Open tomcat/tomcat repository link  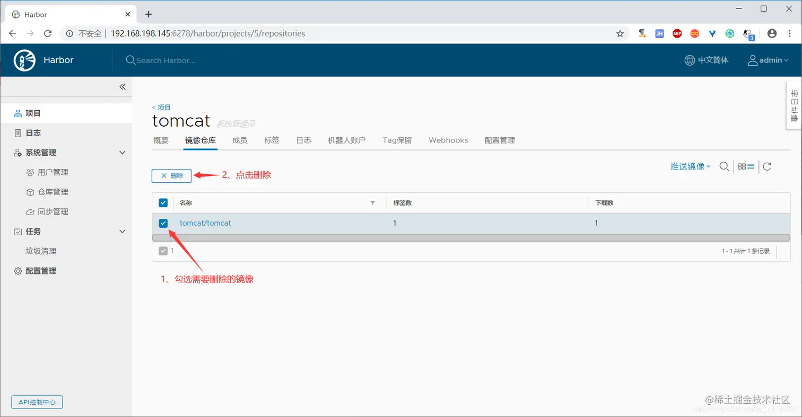(205, 223)
